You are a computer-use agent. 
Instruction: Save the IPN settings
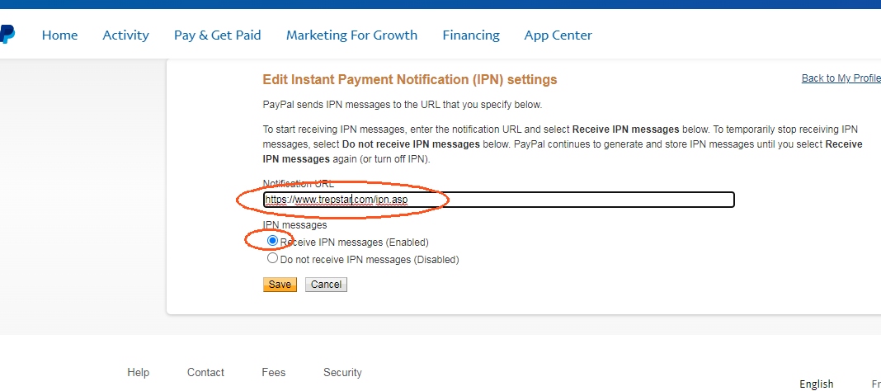pos(280,285)
